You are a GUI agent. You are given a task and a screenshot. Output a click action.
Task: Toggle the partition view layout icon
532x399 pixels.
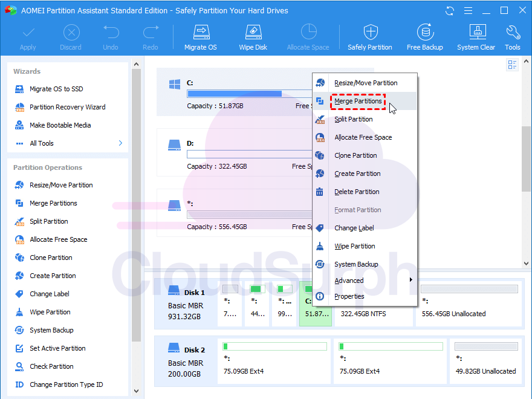[512, 65]
